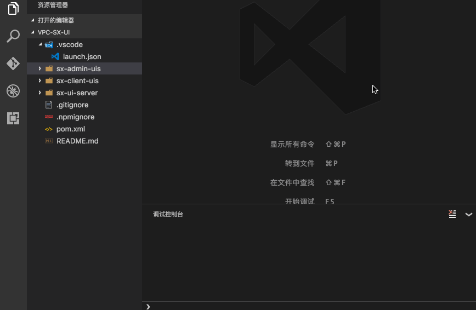Collapse the 打开的编辑器 section arrow
This screenshot has width=476, height=310.
click(32, 20)
